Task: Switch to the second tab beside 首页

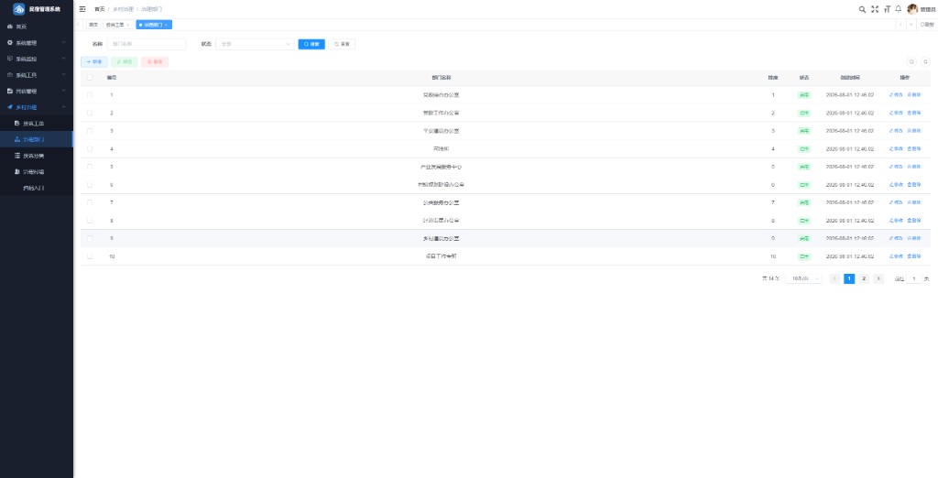Action: [117, 25]
